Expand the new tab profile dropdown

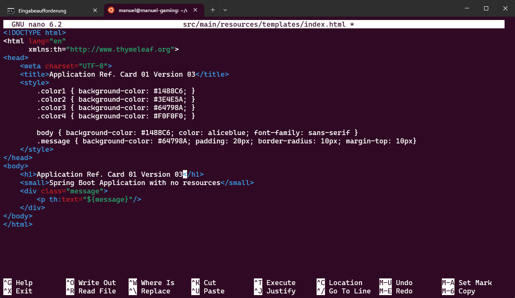(x=225, y=10)
